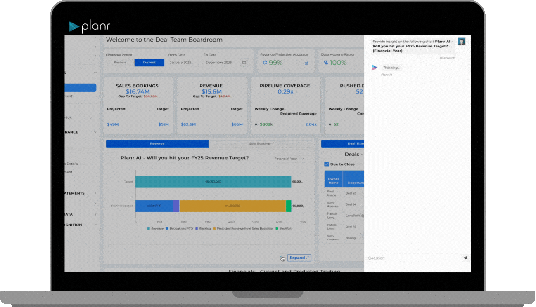Click the $62.6M projected revenue value
Screen dimensions: 536x307
point(188,124)
